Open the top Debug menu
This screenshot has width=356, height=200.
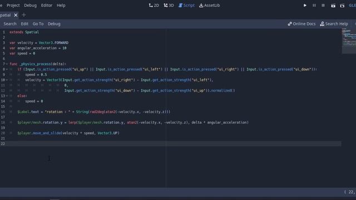[30, 5]
